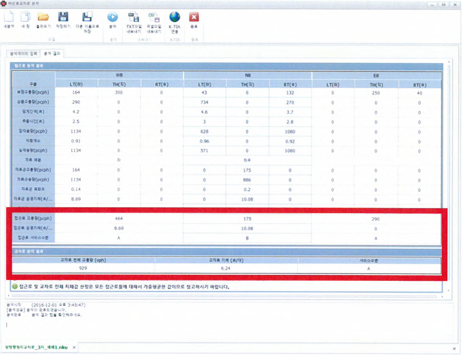
Task: Select the 분석 결과 tab
Action: (52, 53)
